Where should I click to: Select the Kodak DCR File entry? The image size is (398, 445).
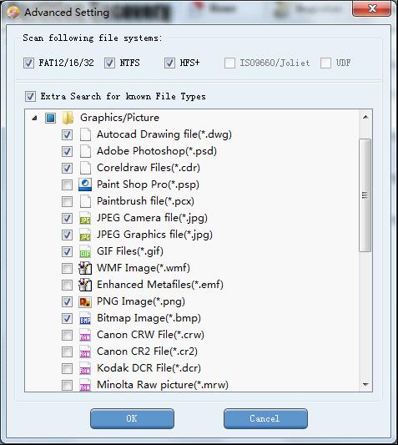tap(149, 368)
